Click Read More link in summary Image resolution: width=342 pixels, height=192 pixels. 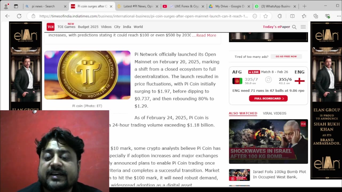click(x=206, y=35)
